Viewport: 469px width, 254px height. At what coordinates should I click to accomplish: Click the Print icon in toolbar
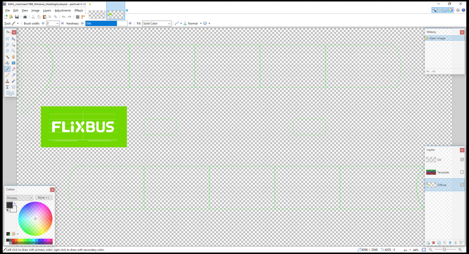click(x=25, y=17)
